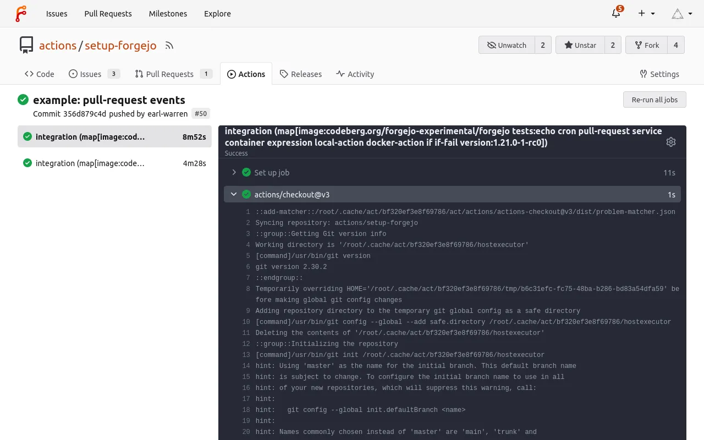This screenshot has width=704, height=440.
Task: Click the actions/checkout@v3 success checkmark
Action: pos(246,194)
